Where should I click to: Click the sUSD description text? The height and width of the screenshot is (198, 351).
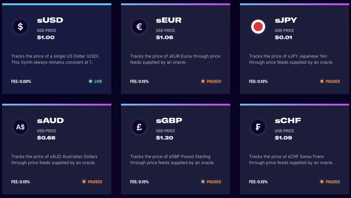55,59
